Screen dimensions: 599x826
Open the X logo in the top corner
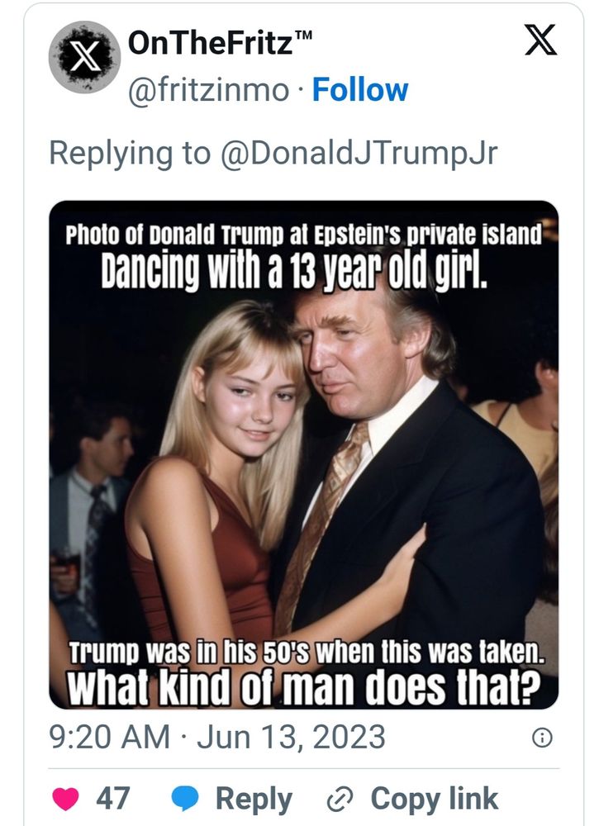tap(540, 41)
